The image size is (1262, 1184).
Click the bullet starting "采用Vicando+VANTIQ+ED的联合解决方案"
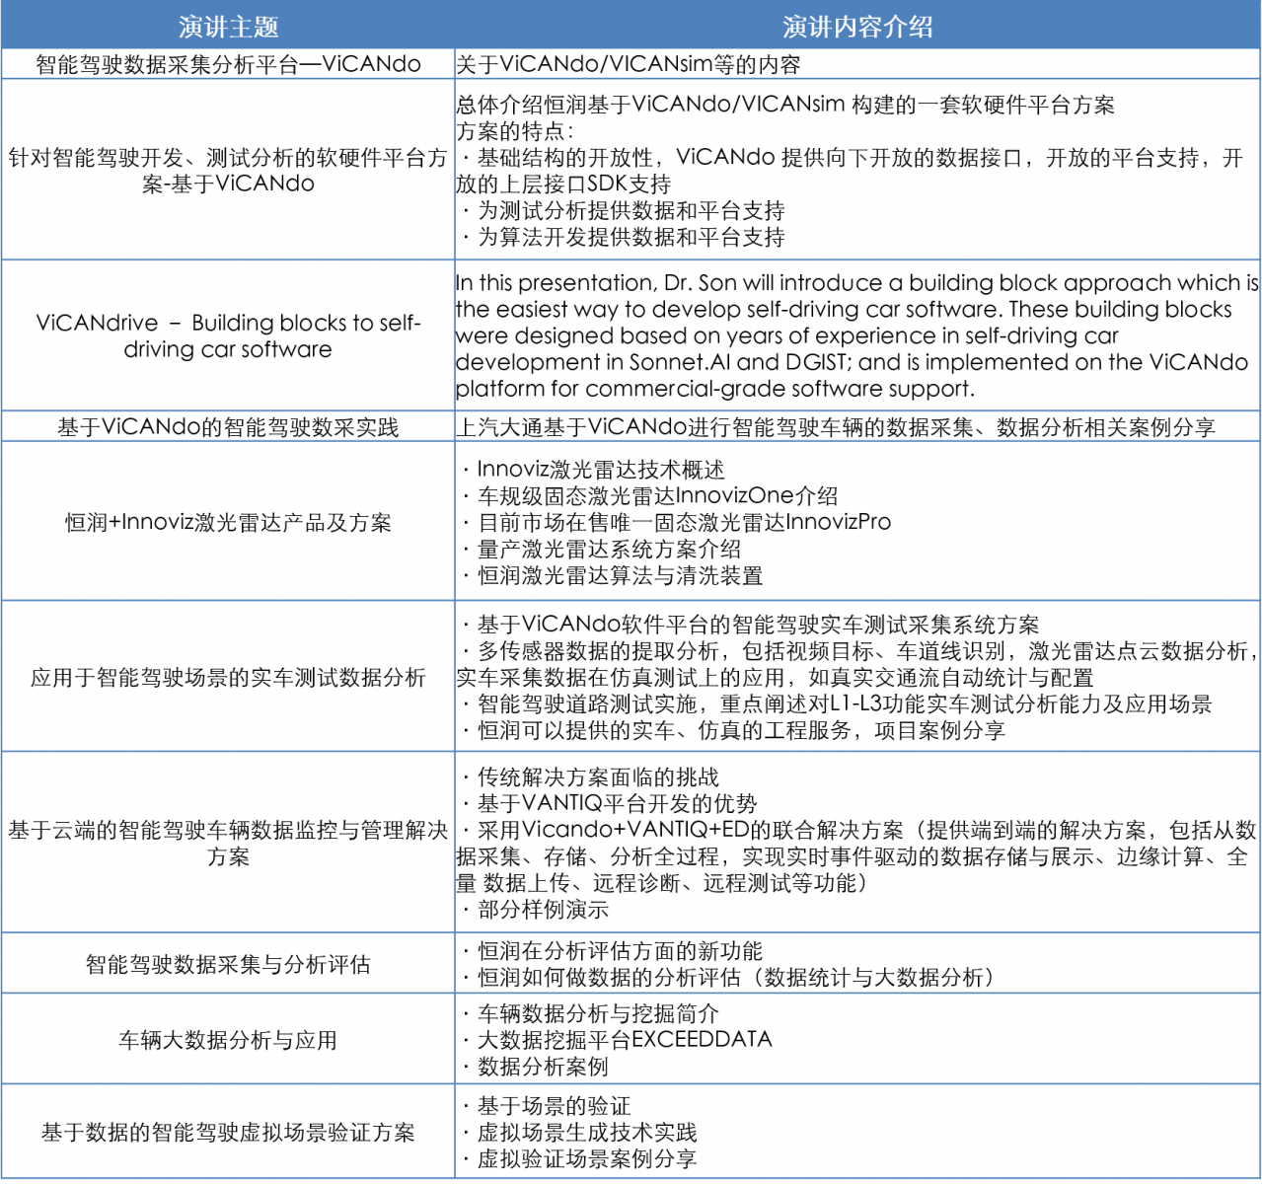(856, 856)
